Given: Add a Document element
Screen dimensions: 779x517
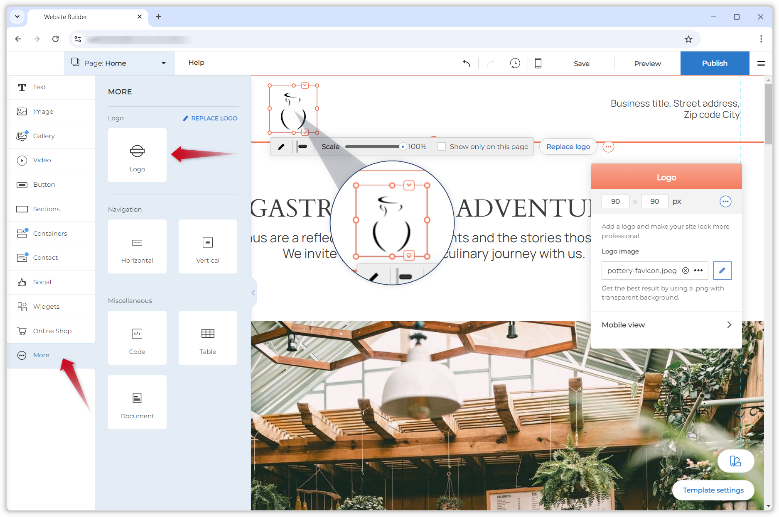Looking at the screenshot, I should (x=137, y=402).
